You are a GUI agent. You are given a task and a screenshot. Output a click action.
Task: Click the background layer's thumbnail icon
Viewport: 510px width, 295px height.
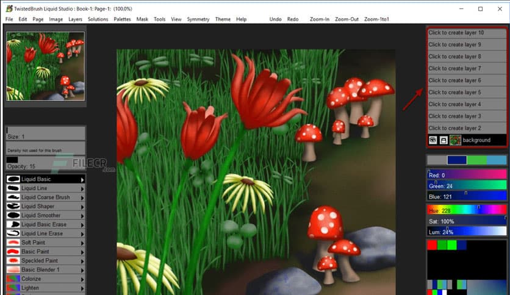(455, 140)
